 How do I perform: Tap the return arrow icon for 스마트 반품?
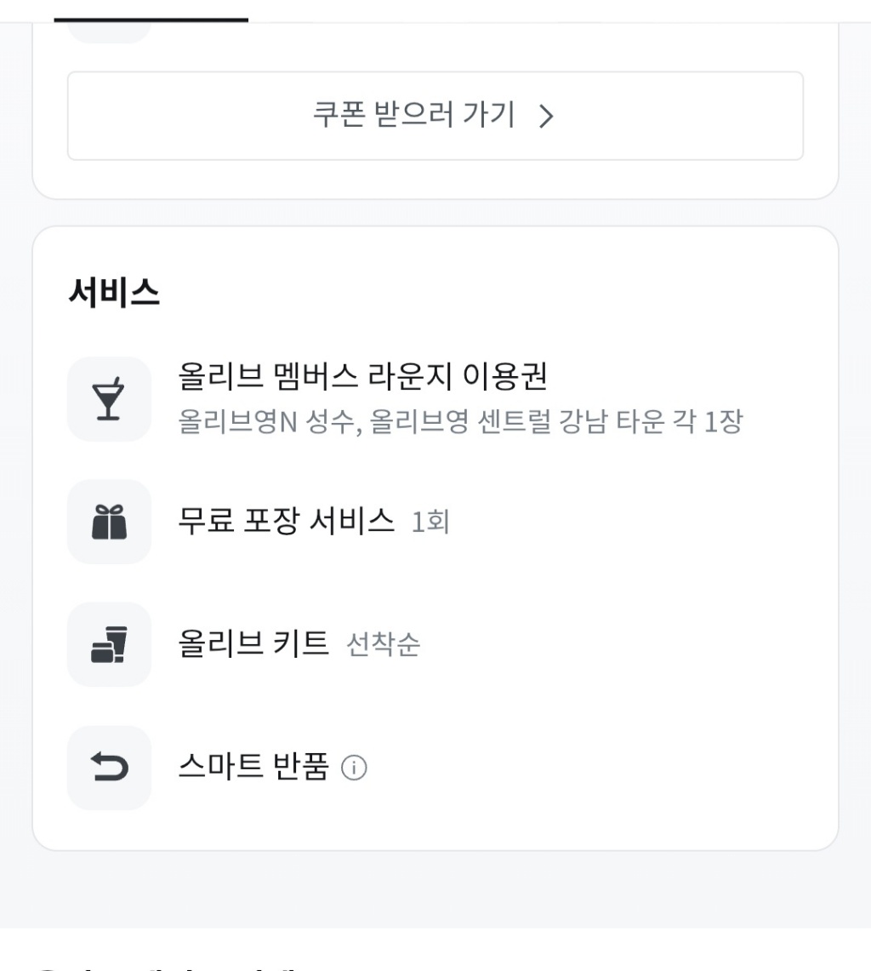(109, 768)
